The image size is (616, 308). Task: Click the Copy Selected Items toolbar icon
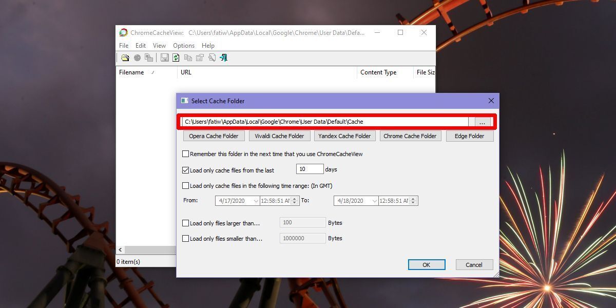tap(187, 57)
